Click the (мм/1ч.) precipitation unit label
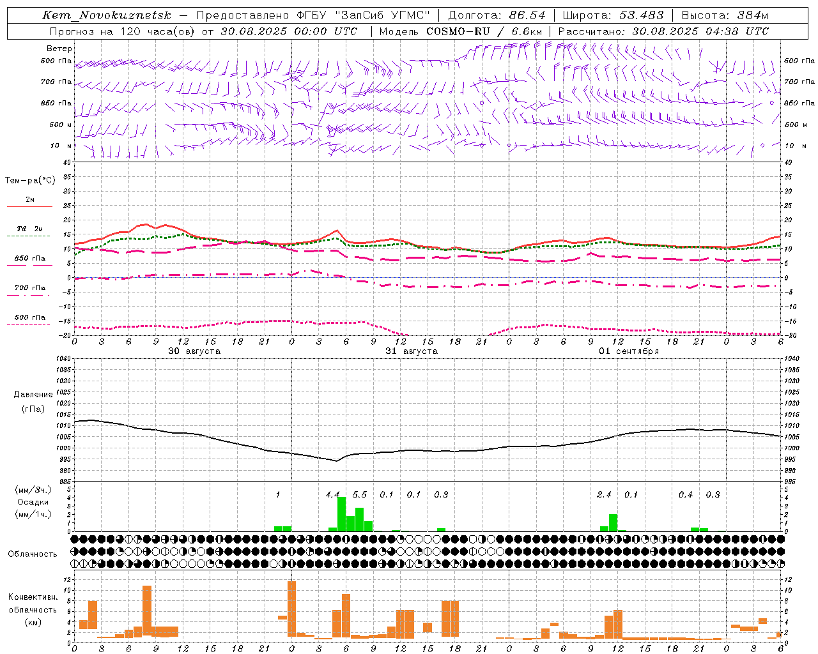Screen dimensions: 818x654 pos(33,513)
